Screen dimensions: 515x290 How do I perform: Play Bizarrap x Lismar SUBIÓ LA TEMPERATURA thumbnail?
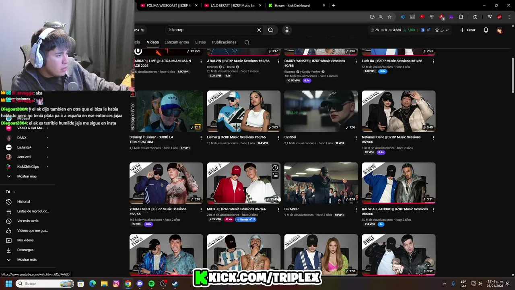point(166,111)
